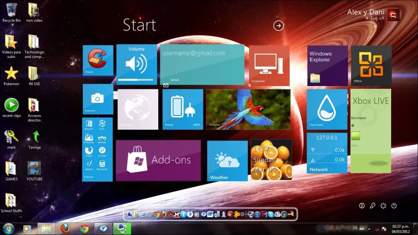Open Chrome from the taskbar
Viewport: 418px width, 235px height.
coord(84,228)
